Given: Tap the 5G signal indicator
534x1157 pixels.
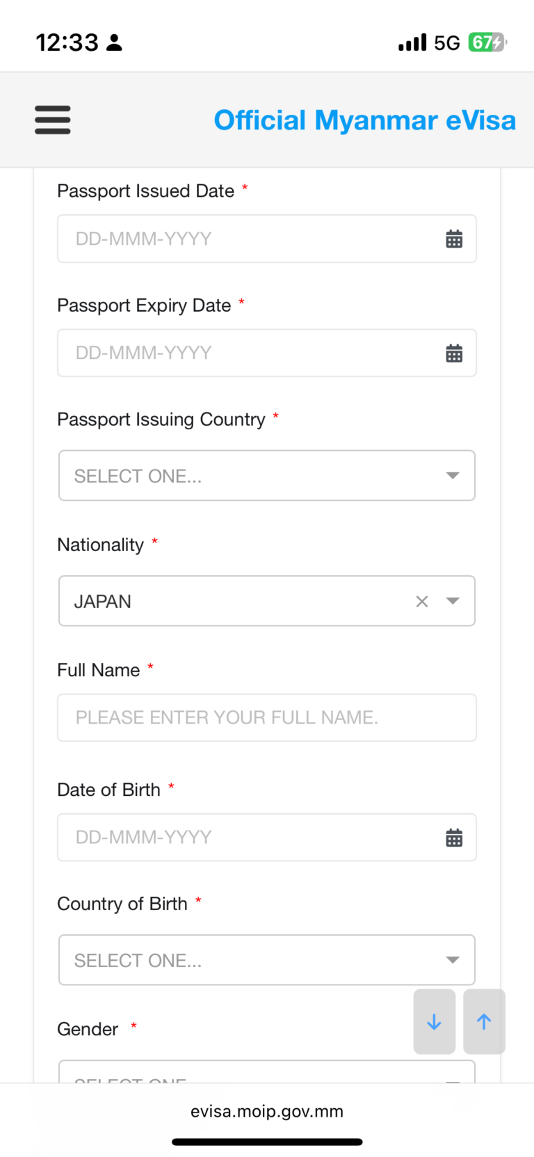Looking at the screenshot, I should click(x=446, y=43).
